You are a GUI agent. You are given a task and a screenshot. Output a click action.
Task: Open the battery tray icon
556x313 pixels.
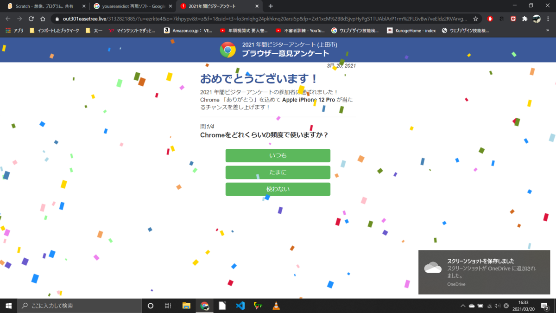point(480,306)
